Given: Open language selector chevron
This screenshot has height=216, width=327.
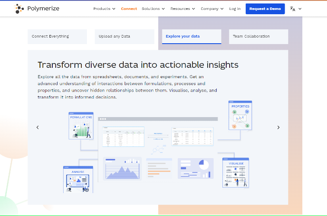Looking at the screenshot, I should coord(300,9).
